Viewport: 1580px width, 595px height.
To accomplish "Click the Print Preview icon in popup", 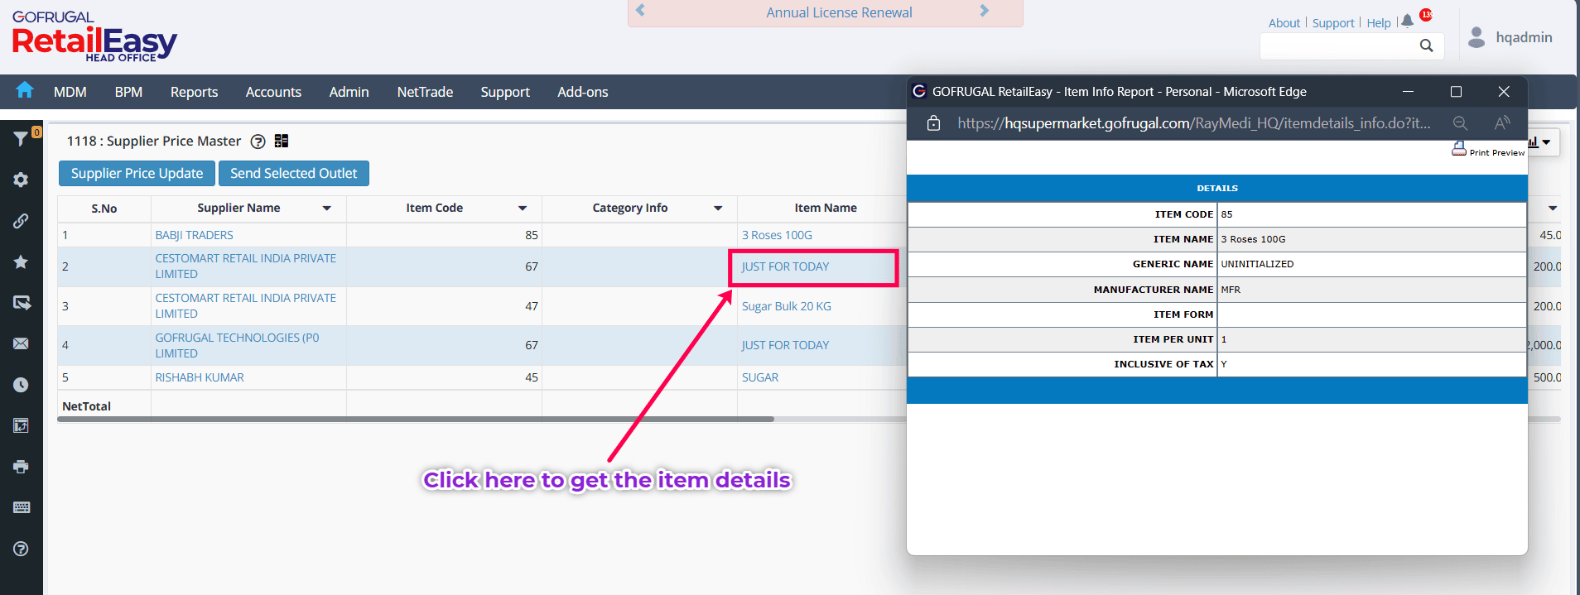I will [x=1459, y=149].
